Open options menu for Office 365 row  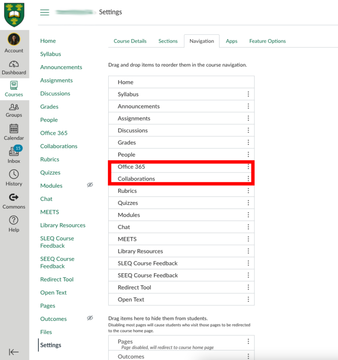pyautogui.click(x=248, y=167)
